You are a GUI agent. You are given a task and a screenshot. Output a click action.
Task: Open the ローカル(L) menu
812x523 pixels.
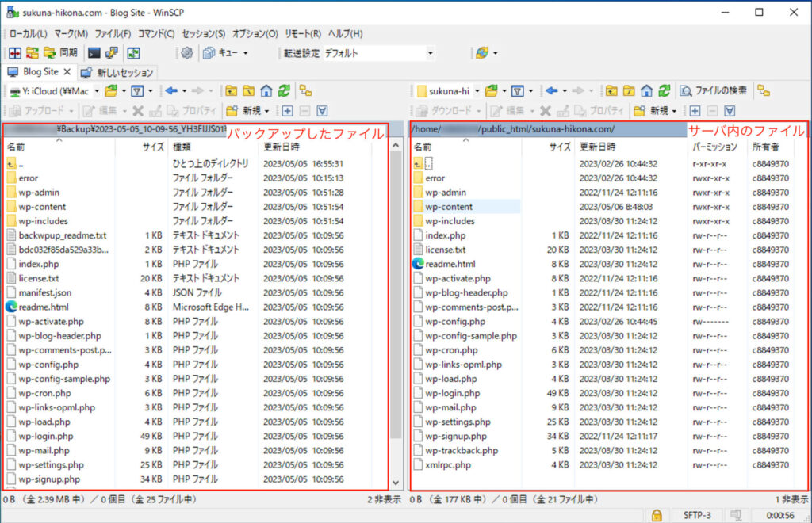coord(28,33)
